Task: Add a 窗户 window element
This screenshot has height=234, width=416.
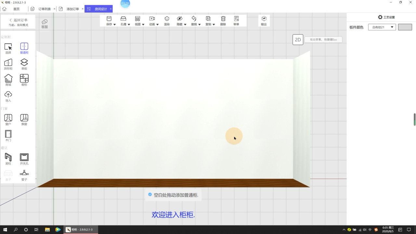Action: 8,120
